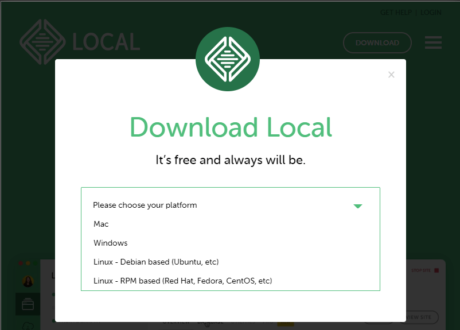Click the user avatar in background sidebar

28,281
